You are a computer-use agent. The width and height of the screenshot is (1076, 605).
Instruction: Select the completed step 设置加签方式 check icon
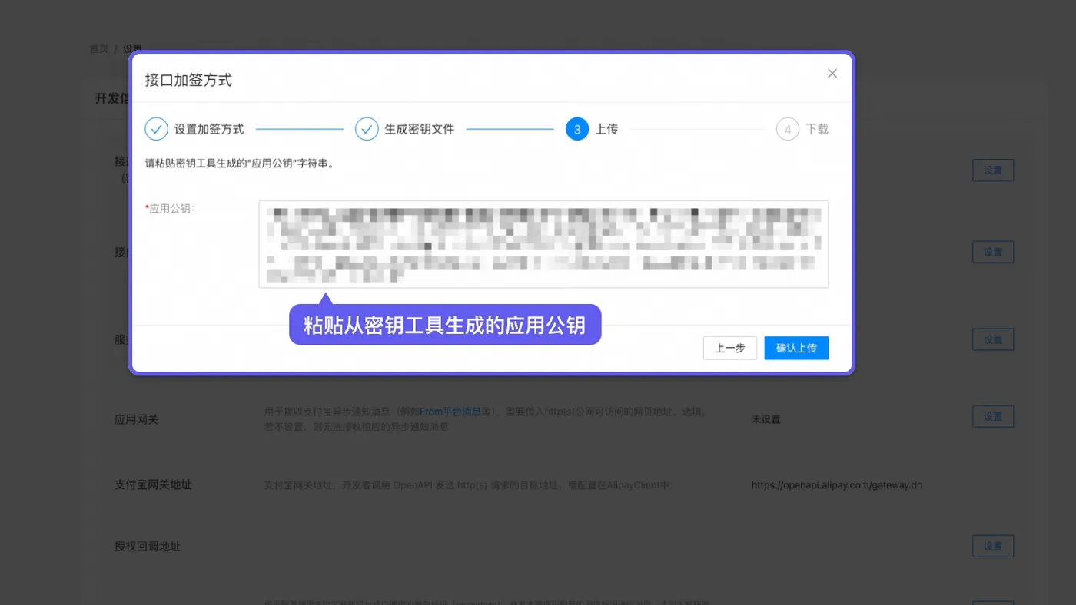tap(156, 129)
